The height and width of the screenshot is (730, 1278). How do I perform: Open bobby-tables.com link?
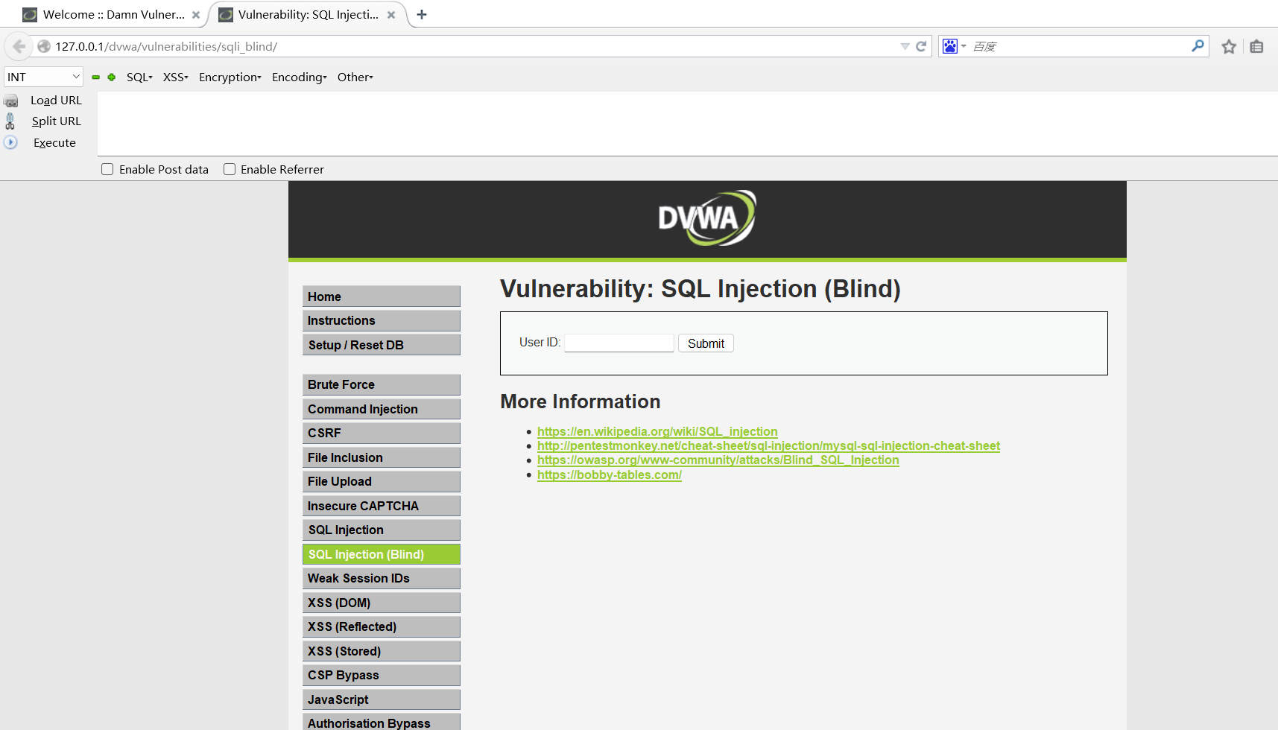point(609,475)
